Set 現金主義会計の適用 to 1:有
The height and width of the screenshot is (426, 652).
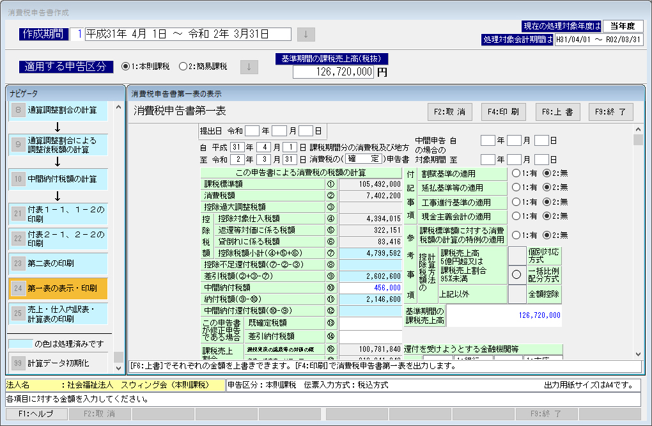click(x=515, y=216)
